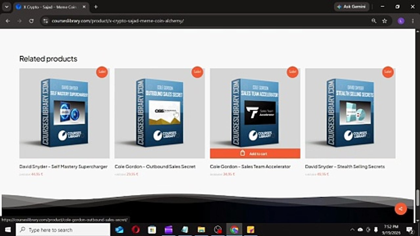Image resolution: width=420 pixels, height=236 pixels.
Task: Click the orange floating share button
Action: pos(401,208)
